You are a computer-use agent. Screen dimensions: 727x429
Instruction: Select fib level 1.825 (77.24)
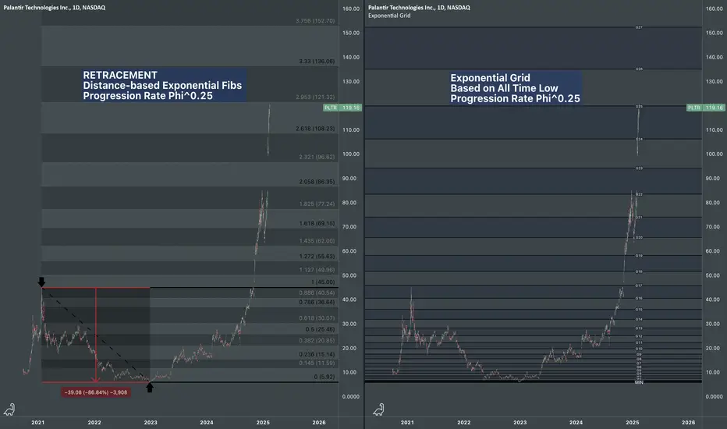317,204
